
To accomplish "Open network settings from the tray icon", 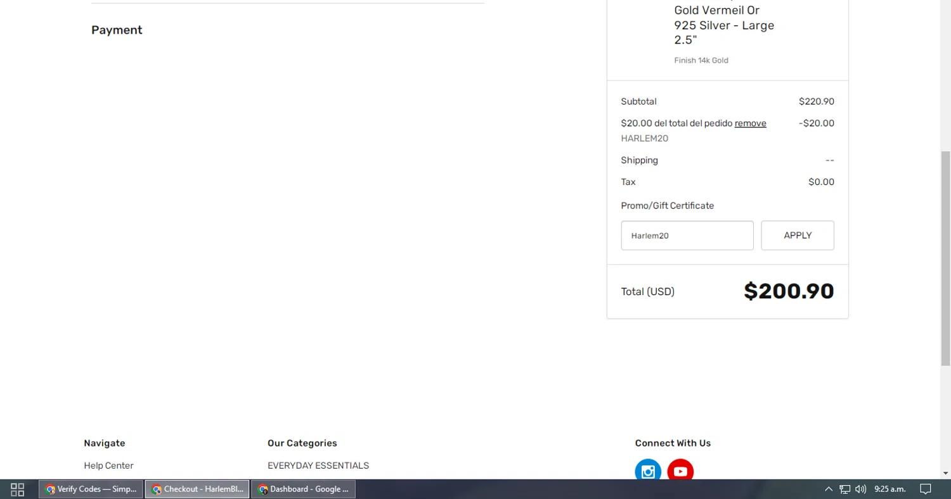I will 844,489.
